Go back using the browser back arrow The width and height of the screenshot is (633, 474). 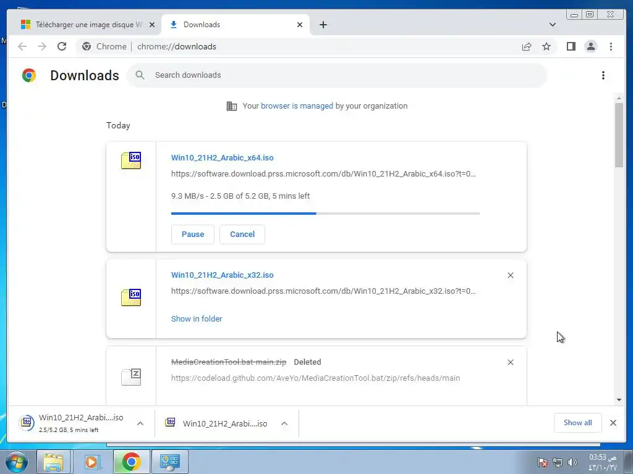(22, 46)
